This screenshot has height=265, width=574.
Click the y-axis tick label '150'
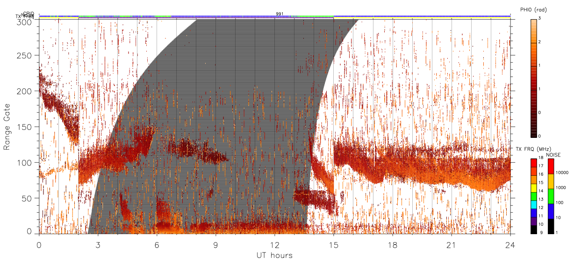(26, 127)
